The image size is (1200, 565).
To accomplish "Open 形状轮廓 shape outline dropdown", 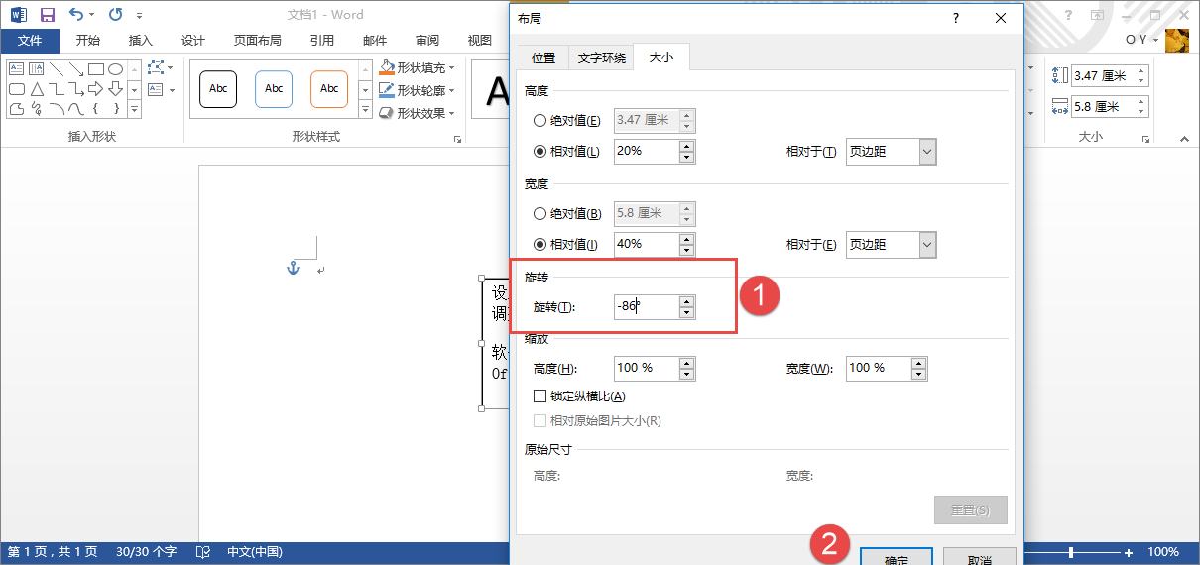I will pyautogui.click(x=418, y=90).
